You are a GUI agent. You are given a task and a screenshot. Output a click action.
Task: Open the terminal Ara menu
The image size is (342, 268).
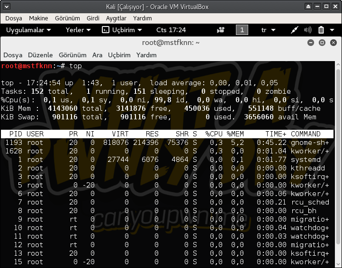coord(97,55)
